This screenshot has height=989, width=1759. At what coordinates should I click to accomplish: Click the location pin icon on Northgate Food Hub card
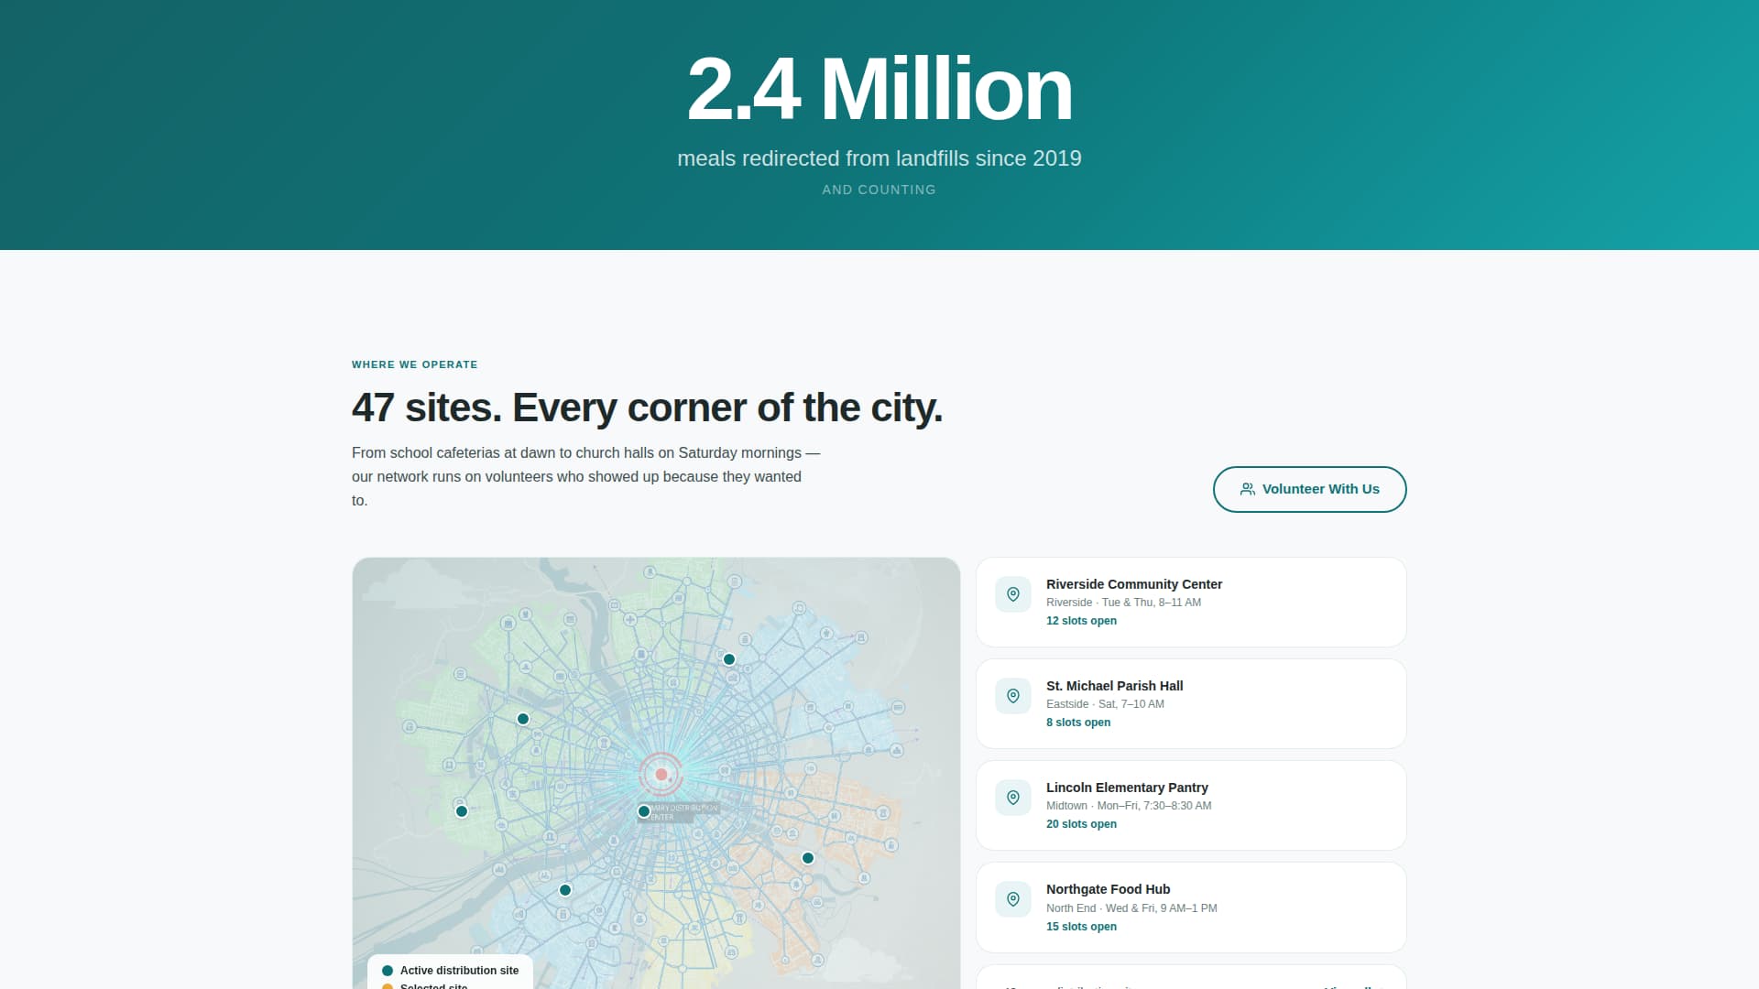[x=1013, y=899]
